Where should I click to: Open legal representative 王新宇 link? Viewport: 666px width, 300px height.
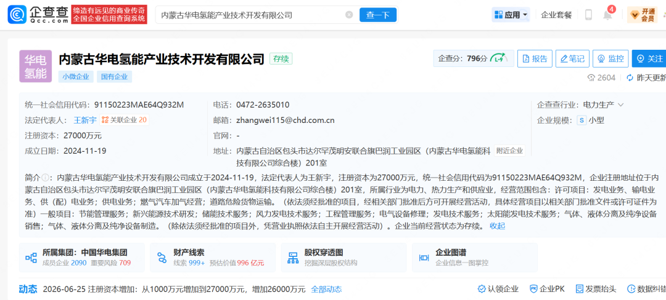tap(85, 120)
